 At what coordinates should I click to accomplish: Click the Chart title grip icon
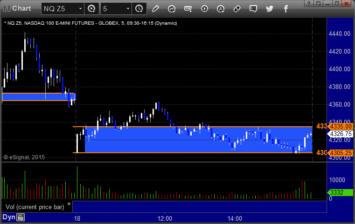point(7,8)
